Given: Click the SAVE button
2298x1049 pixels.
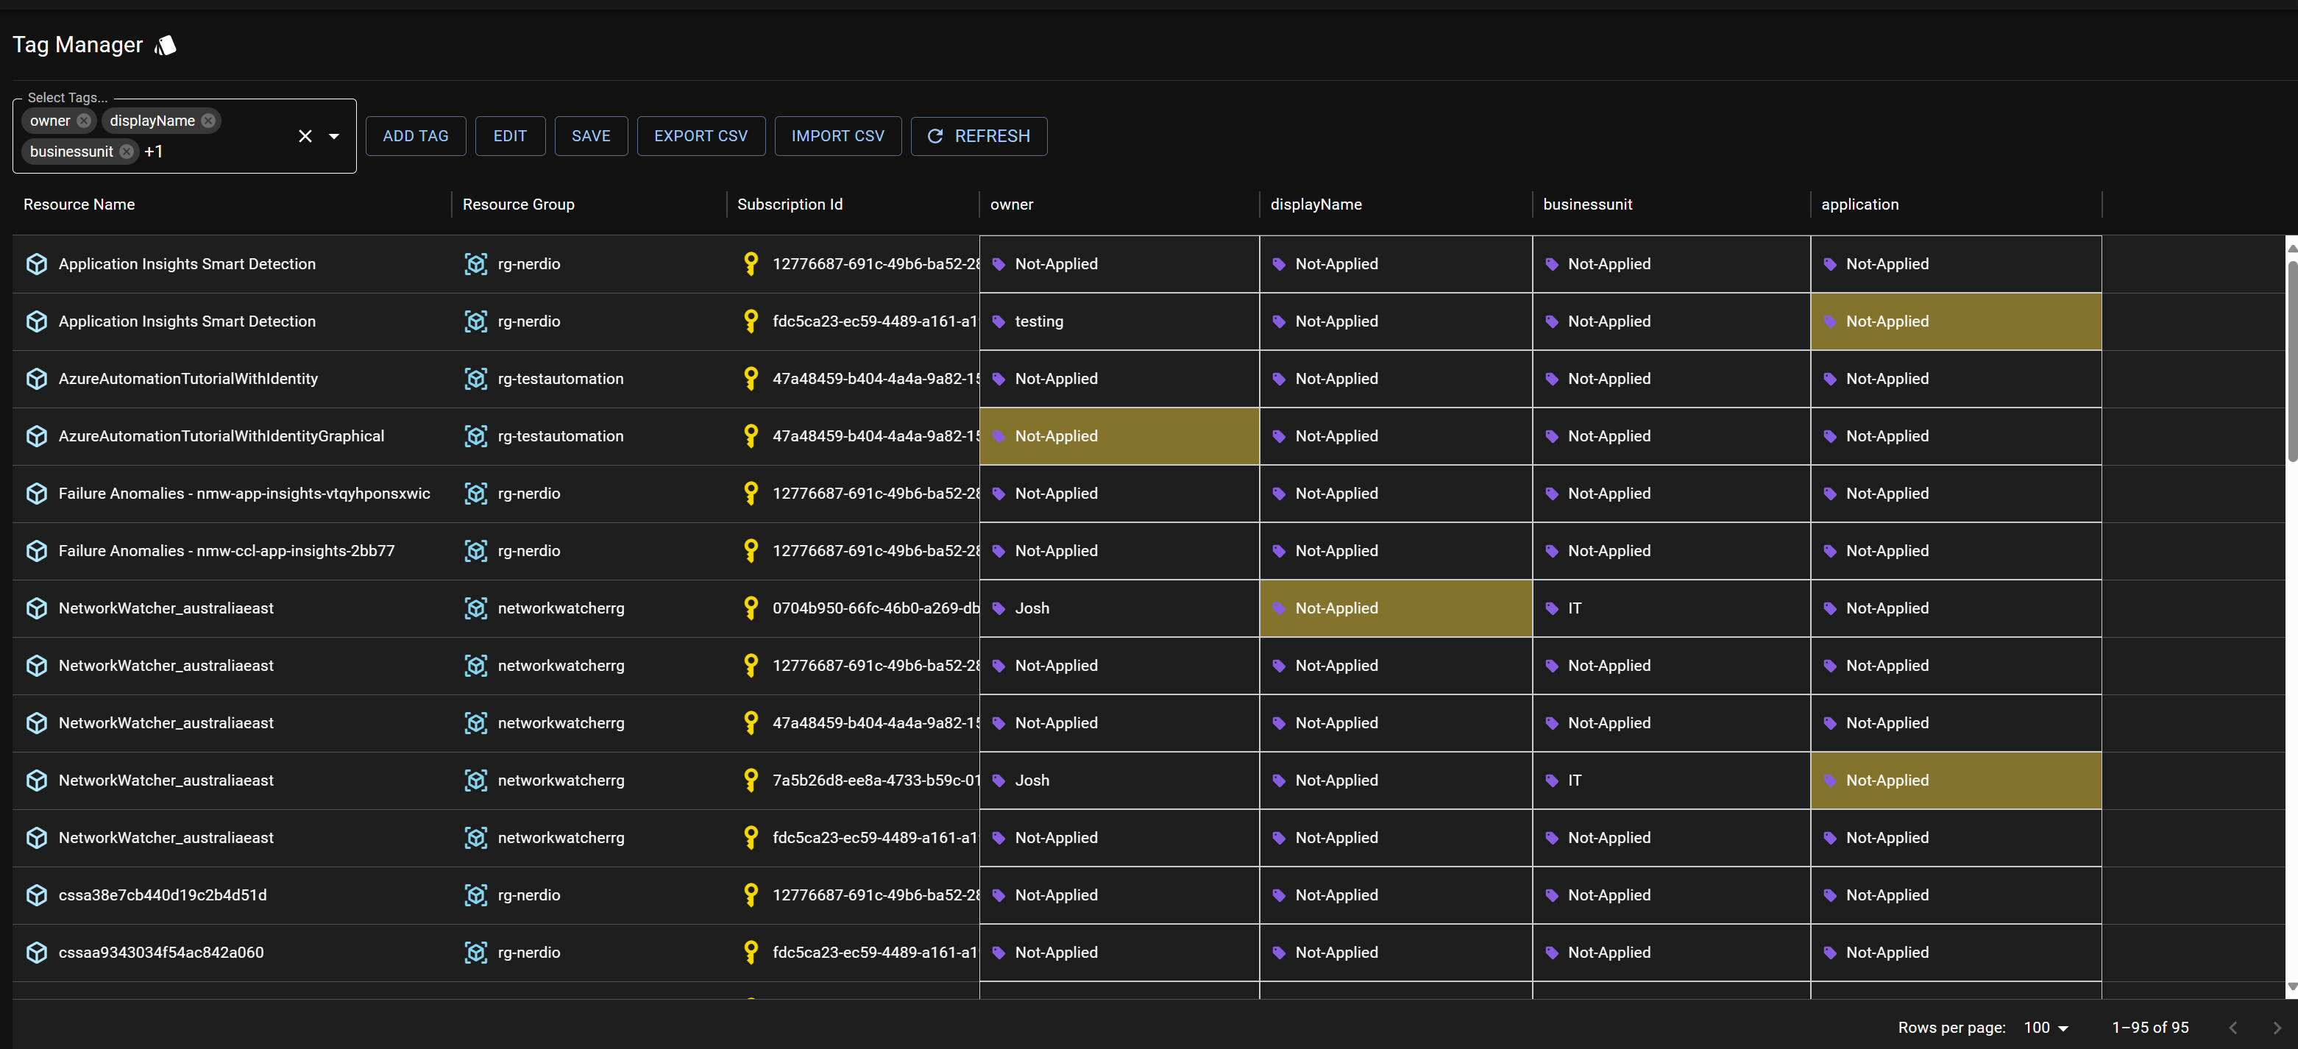Looking at the screenshot, I should [x=591, y=135].
